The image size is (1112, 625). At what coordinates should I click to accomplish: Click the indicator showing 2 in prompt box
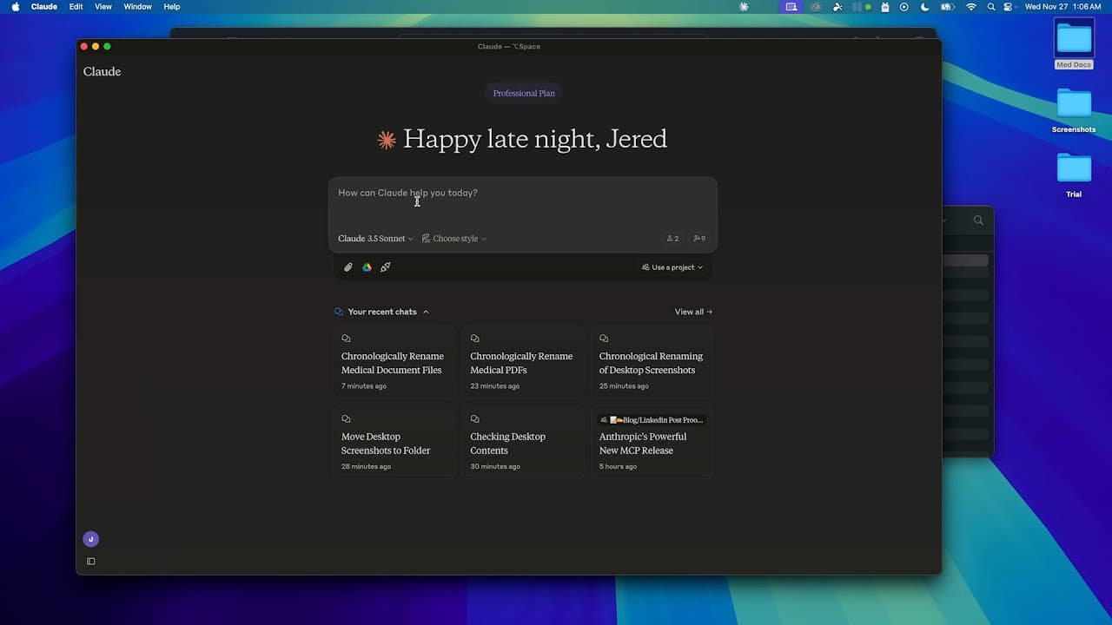(x=672, y=239)
